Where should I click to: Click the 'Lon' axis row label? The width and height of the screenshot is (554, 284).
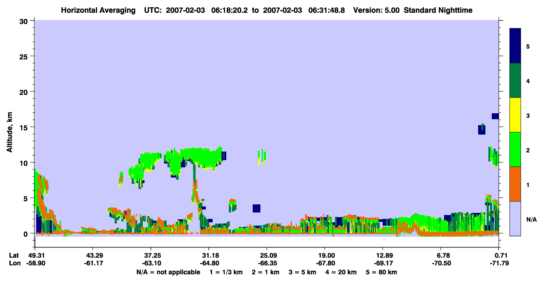tap(14, 263)
